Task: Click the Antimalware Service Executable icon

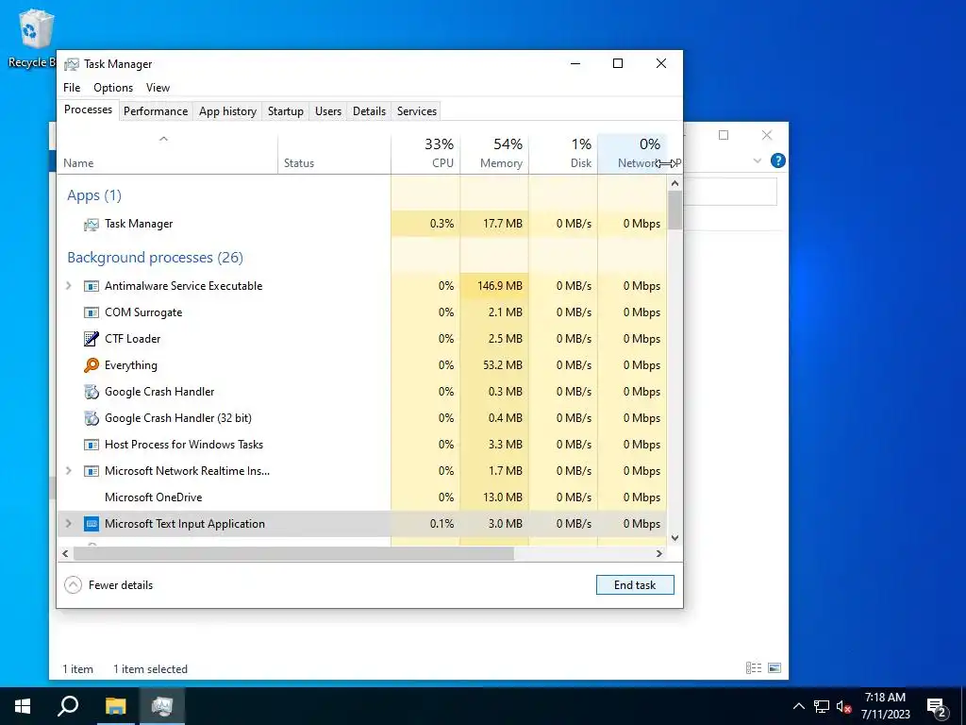Action: click(92, 286)
